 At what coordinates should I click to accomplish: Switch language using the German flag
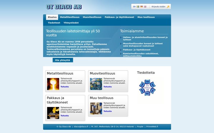tap(141, 7)
